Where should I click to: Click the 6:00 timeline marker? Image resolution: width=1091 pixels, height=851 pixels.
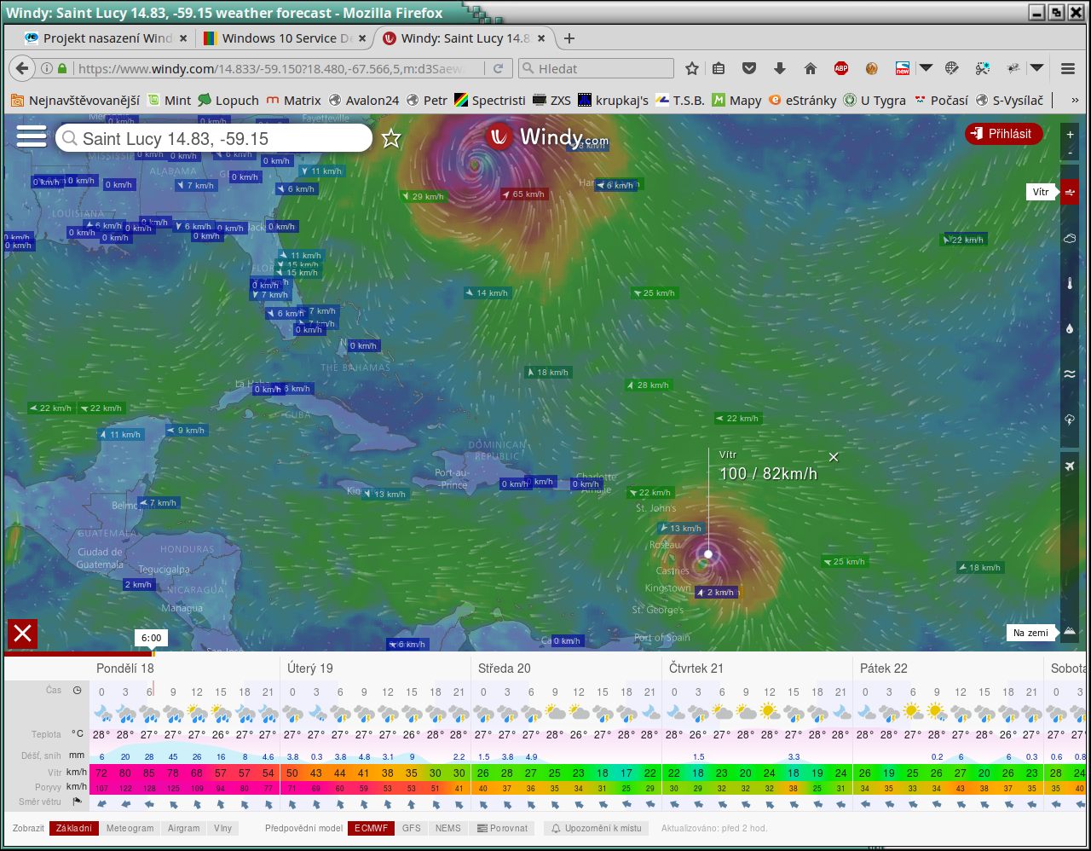(x=152, y=638)
